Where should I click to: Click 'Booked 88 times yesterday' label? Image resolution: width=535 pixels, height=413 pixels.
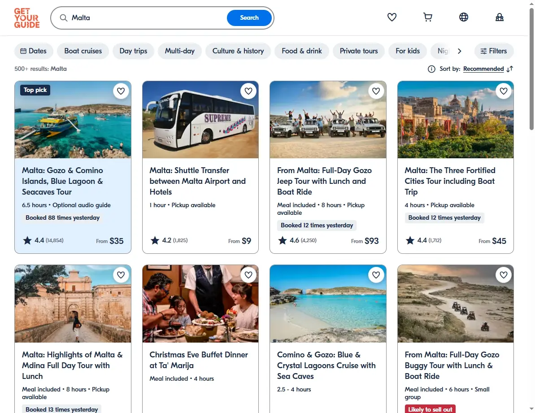pos(63,218)
